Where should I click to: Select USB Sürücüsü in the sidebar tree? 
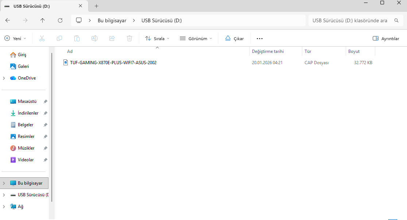(33, 195)
